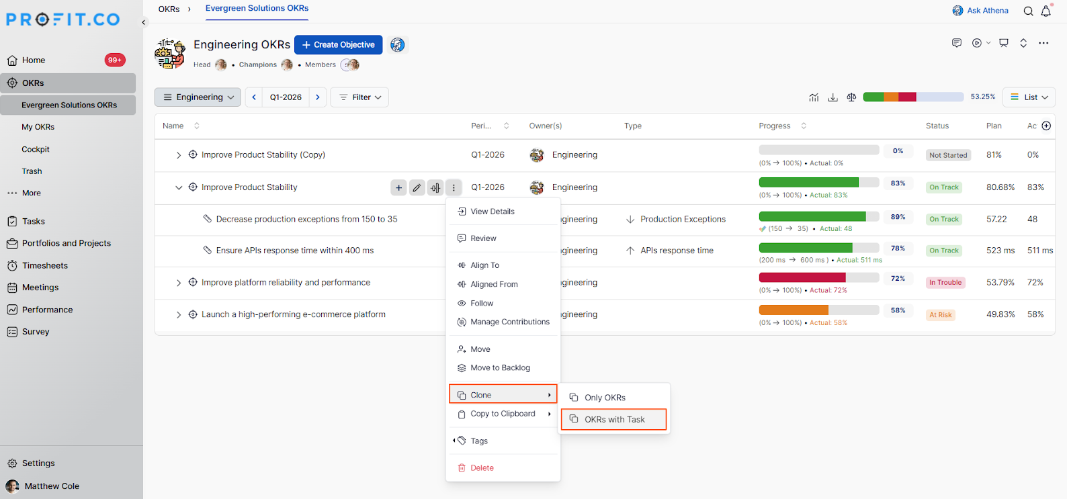Select OKRs with Task clone option
1067x499 pixels.
point(613,420)
